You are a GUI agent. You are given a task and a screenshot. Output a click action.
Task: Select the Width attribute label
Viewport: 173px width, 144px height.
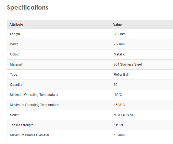(14, 44)
